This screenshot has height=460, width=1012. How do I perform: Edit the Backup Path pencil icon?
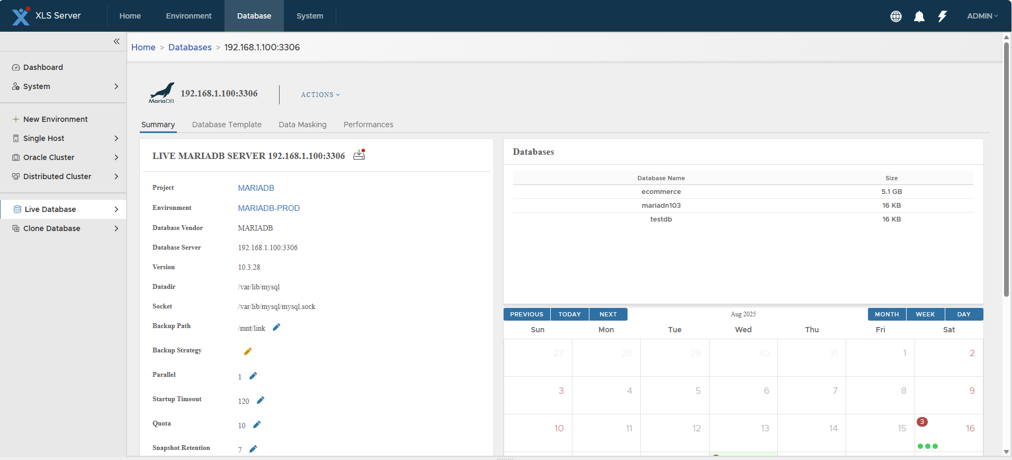276,328
